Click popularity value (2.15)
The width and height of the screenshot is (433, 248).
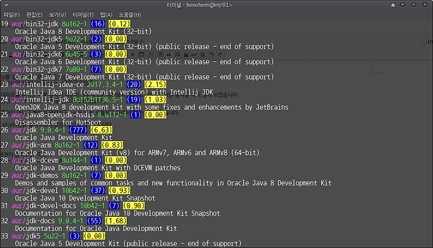(156, 85)
